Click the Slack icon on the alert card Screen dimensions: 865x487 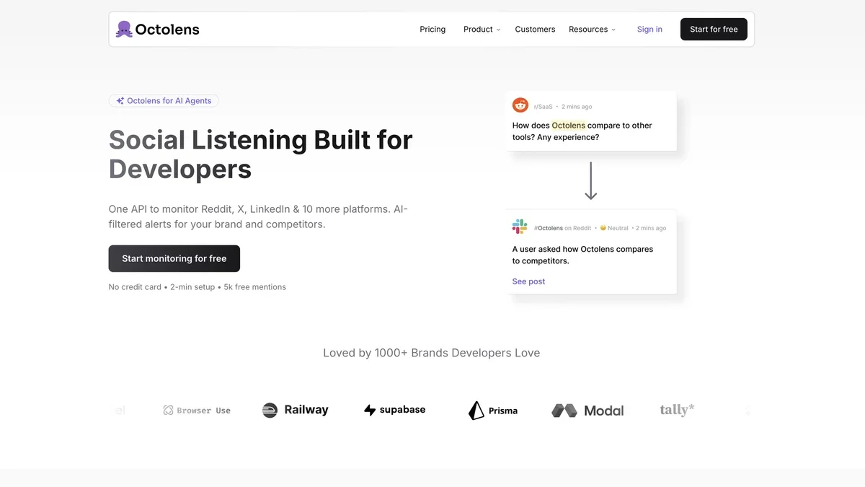point(520,227)
